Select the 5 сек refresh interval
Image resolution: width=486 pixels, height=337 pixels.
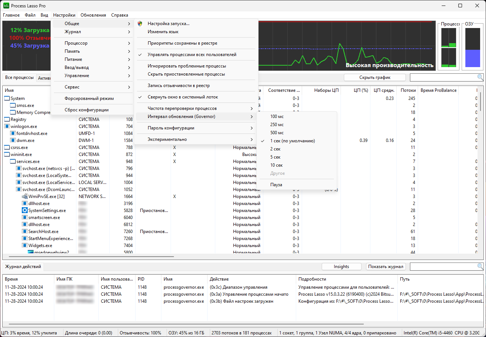click(297, 157)
